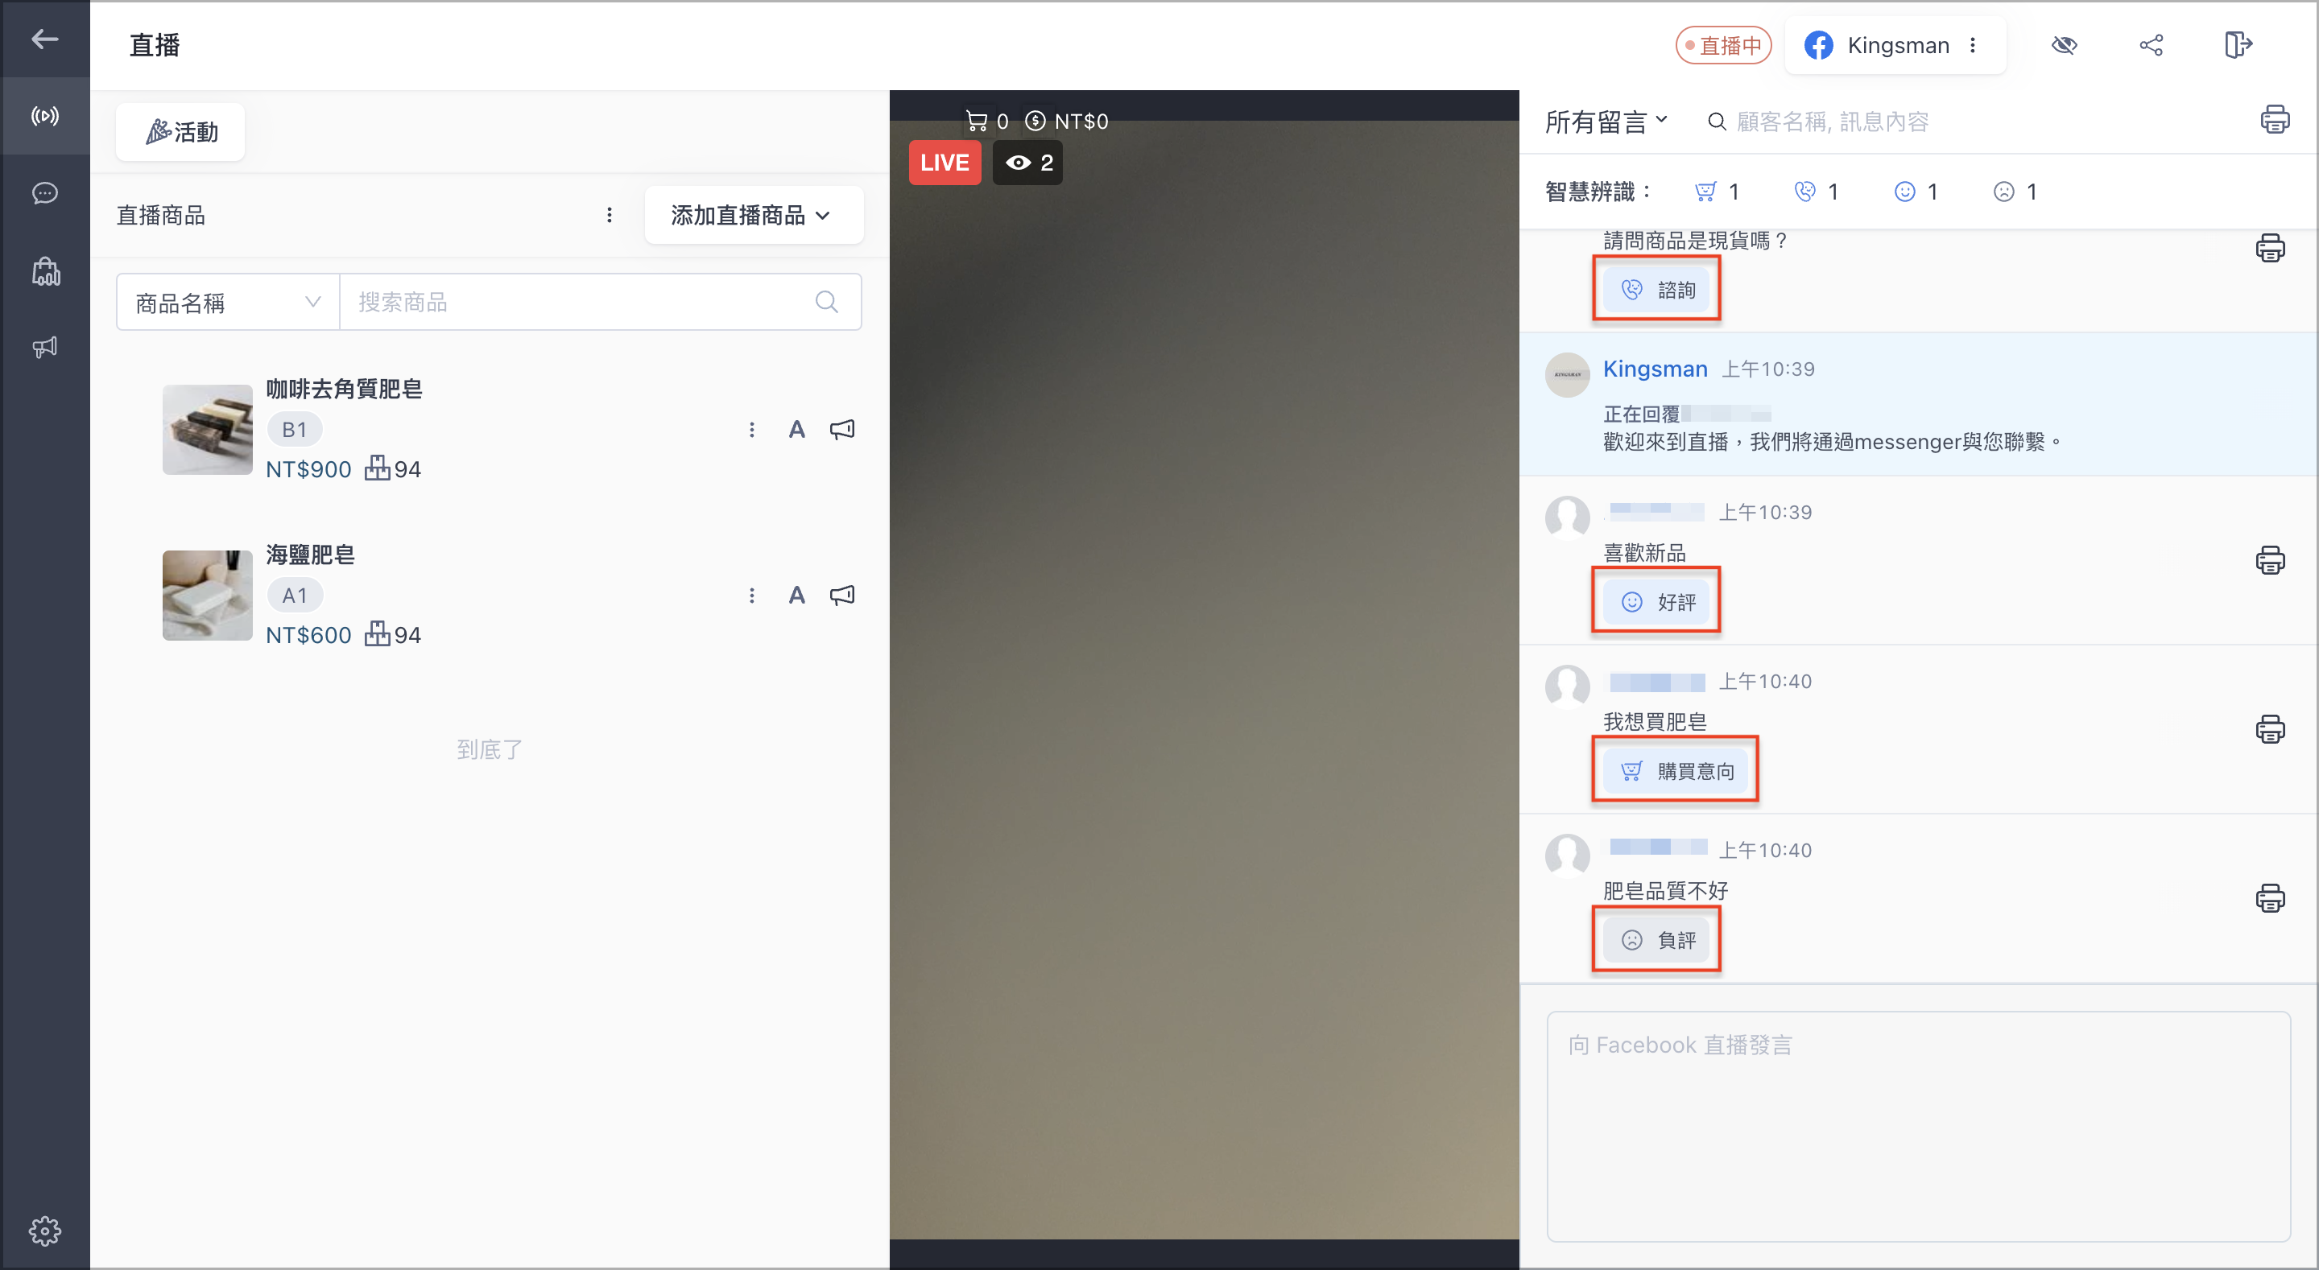Click avatar of 喜歡新品 commenter

1567,517
